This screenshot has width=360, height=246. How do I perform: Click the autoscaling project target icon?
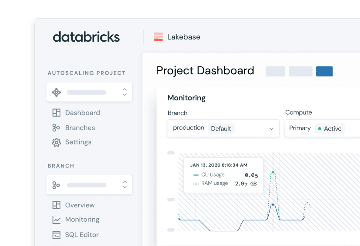(x=56, y=92)
